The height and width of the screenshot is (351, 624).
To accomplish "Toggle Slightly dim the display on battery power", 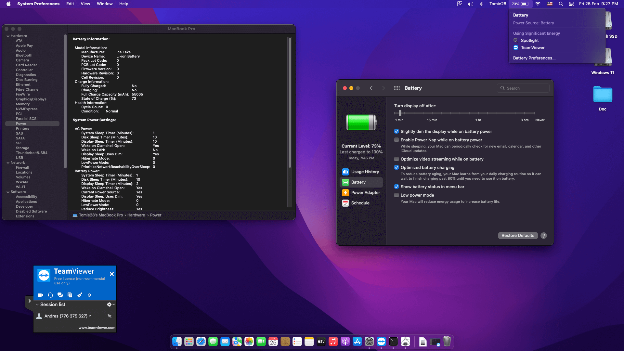I will [x=396, y=131].
